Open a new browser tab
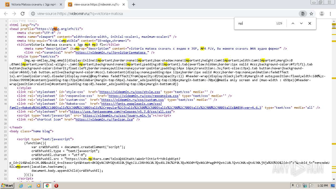The image size is (336, 189). pos(134,4)
